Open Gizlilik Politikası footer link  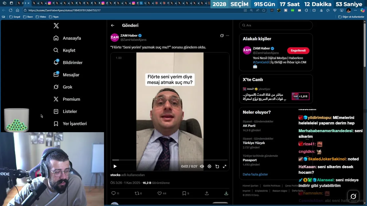(272, 186)
